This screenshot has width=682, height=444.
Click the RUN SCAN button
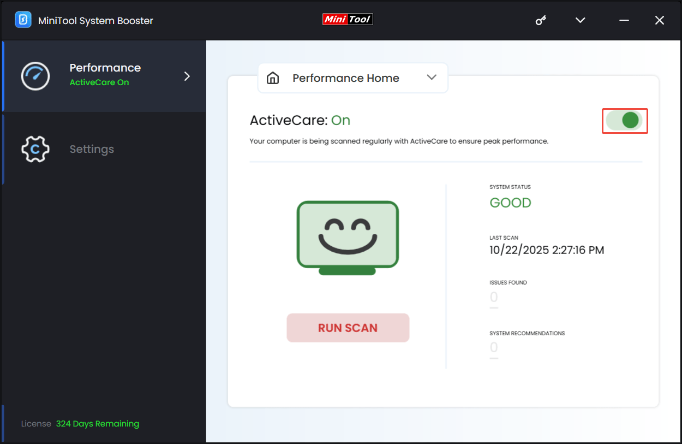[x=348, y=328]
